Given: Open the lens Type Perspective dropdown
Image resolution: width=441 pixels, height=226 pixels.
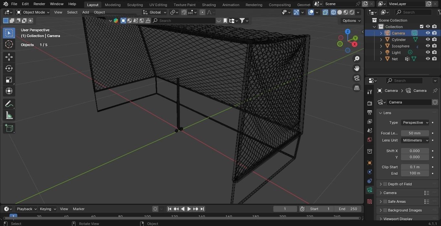Looking at the screenshot, I should 415,123.
